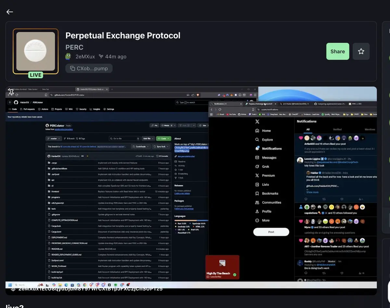Screen dimensions: 390x308
Task: Open Premium in the X sidebar
Action: tap(265, 175)
